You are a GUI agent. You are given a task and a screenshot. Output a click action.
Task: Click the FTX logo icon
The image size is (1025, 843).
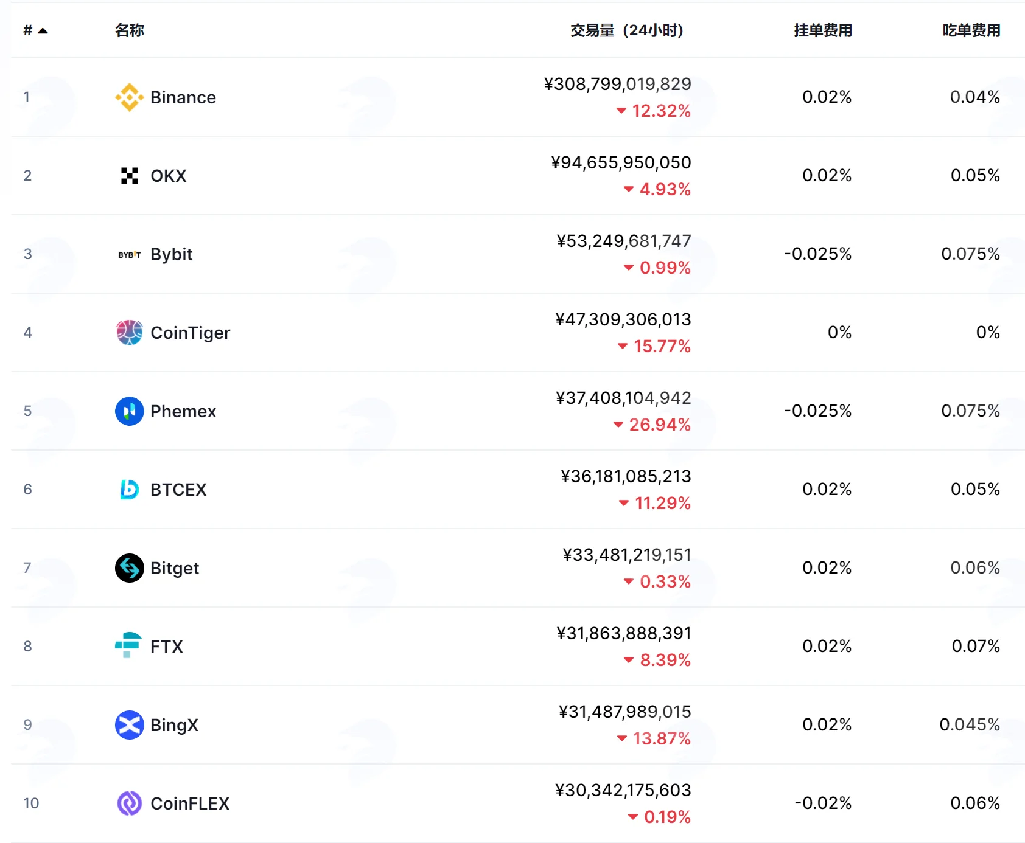pos(128,645)
